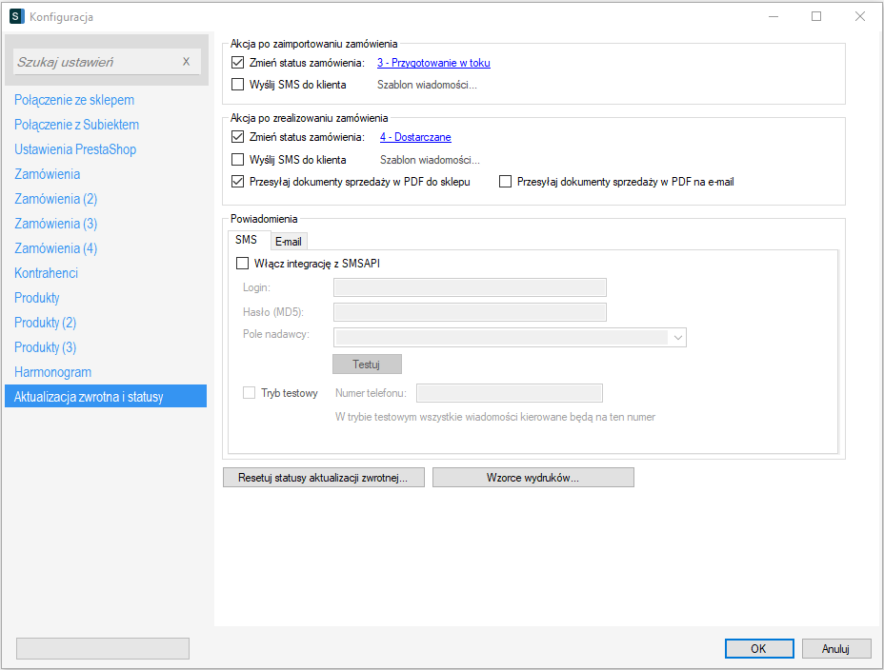Image resolution: width=884 pixels, height=670 pixels.
Task: Open status link '3 - Przygotowanie w toku'
Action: pos(433,64)
